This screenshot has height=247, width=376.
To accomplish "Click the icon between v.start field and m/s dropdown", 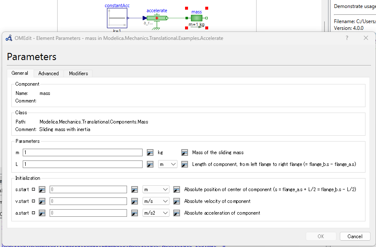I will pos(135,201).
